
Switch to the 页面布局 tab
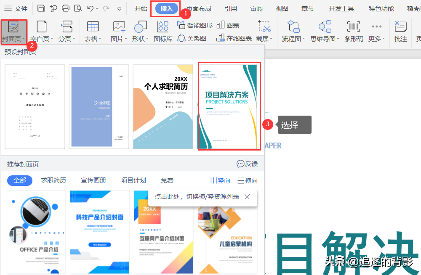pyautogui.click(x=199, y=8)
